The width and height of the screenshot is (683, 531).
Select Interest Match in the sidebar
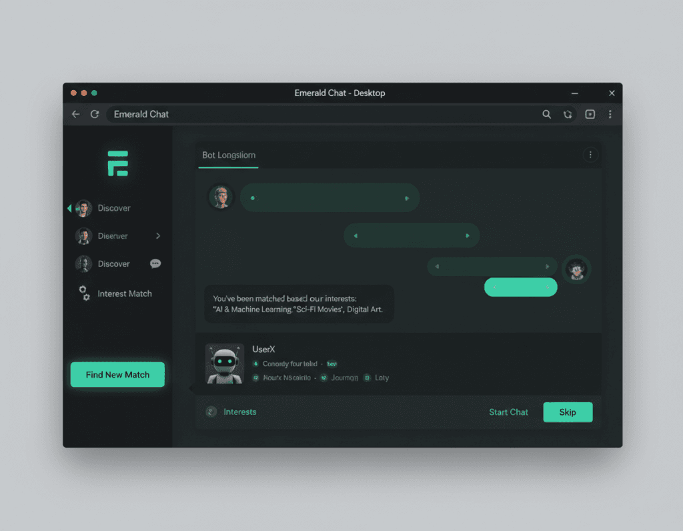(125, 294)
